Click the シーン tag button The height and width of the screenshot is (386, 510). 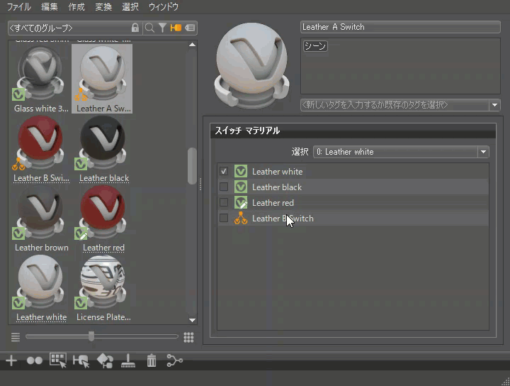click(315, 46)
